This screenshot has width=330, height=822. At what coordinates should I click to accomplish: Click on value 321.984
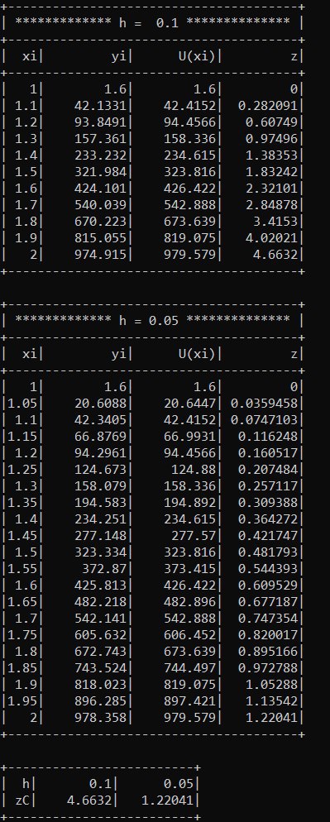pyautogui.click(x=101, y=172)
